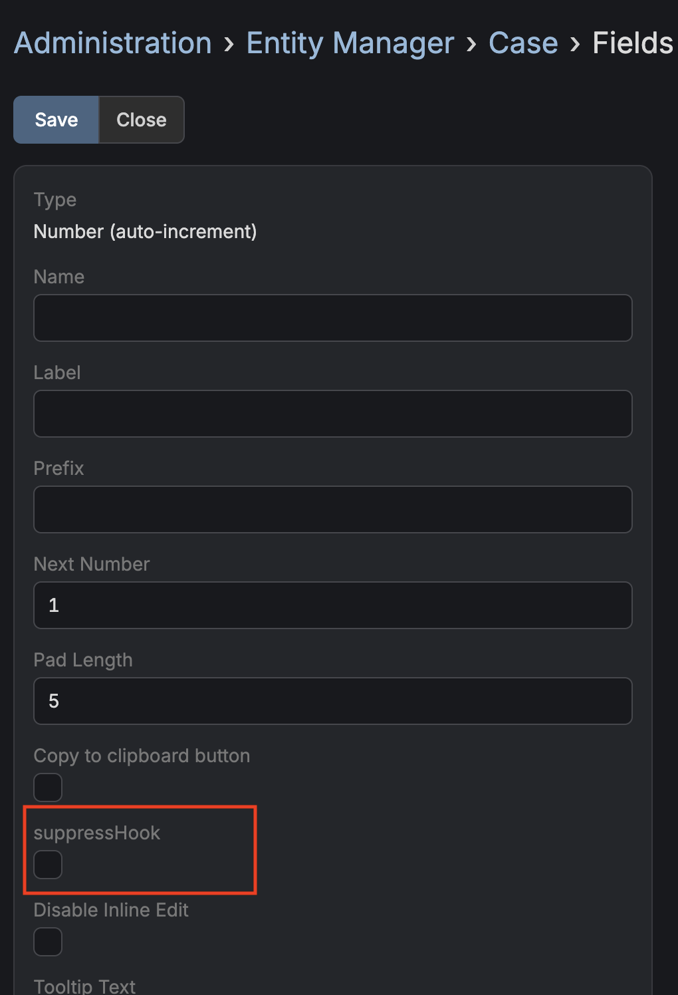Image resolution: width=678 pixels, height=995 pixels.
Task: Focus the Name text field
Action: point(332,318)
